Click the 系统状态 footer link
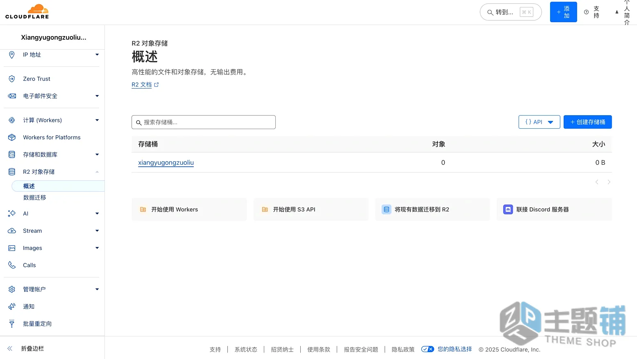Viewport: 637px width, 359px height. click(x=246, y=350)
